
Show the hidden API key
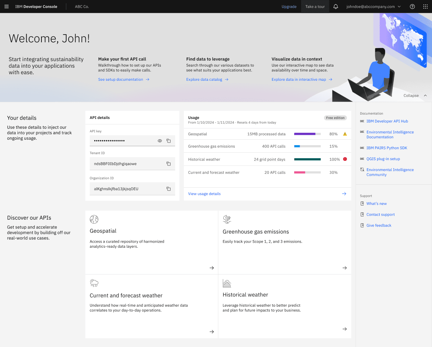(x=160, y=141)
